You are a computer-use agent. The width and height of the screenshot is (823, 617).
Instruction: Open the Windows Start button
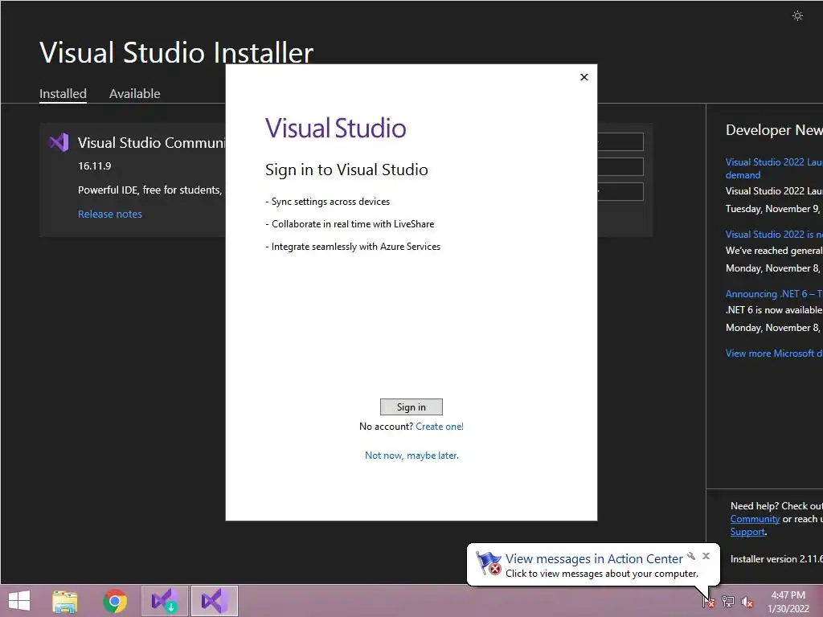pos(19,601)
